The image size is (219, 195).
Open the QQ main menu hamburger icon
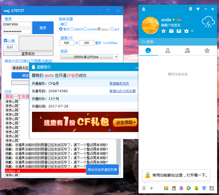pyautogui.click(x=144, y=188)
